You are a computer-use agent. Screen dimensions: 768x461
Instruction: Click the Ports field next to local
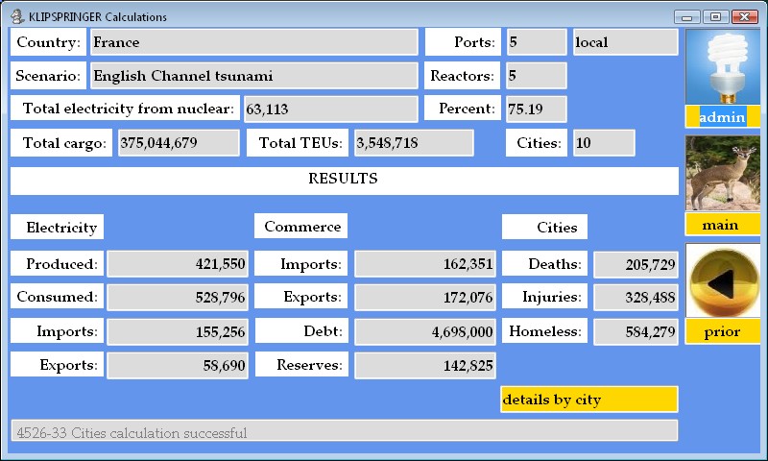pos(536,42)
